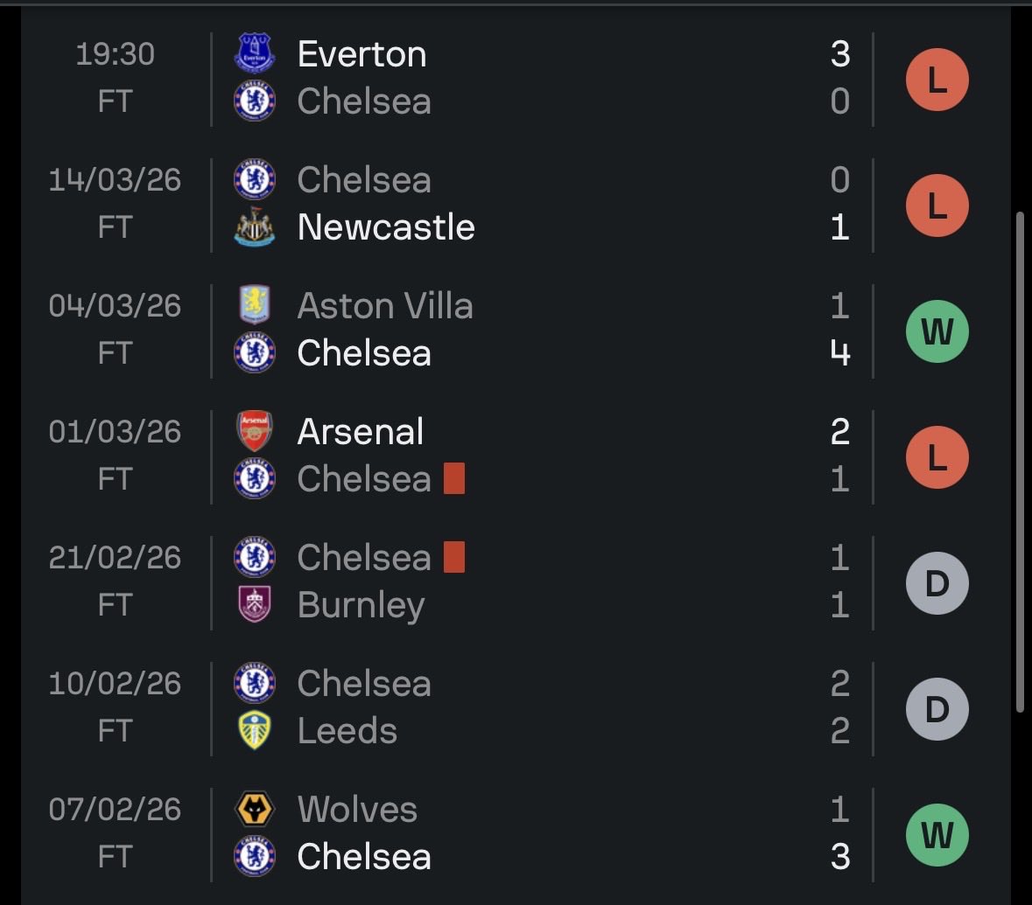The image size is (1032, 905).
Task: Open the Newcastle team name link
Action: pyautogui.click(x=386, y=227)
